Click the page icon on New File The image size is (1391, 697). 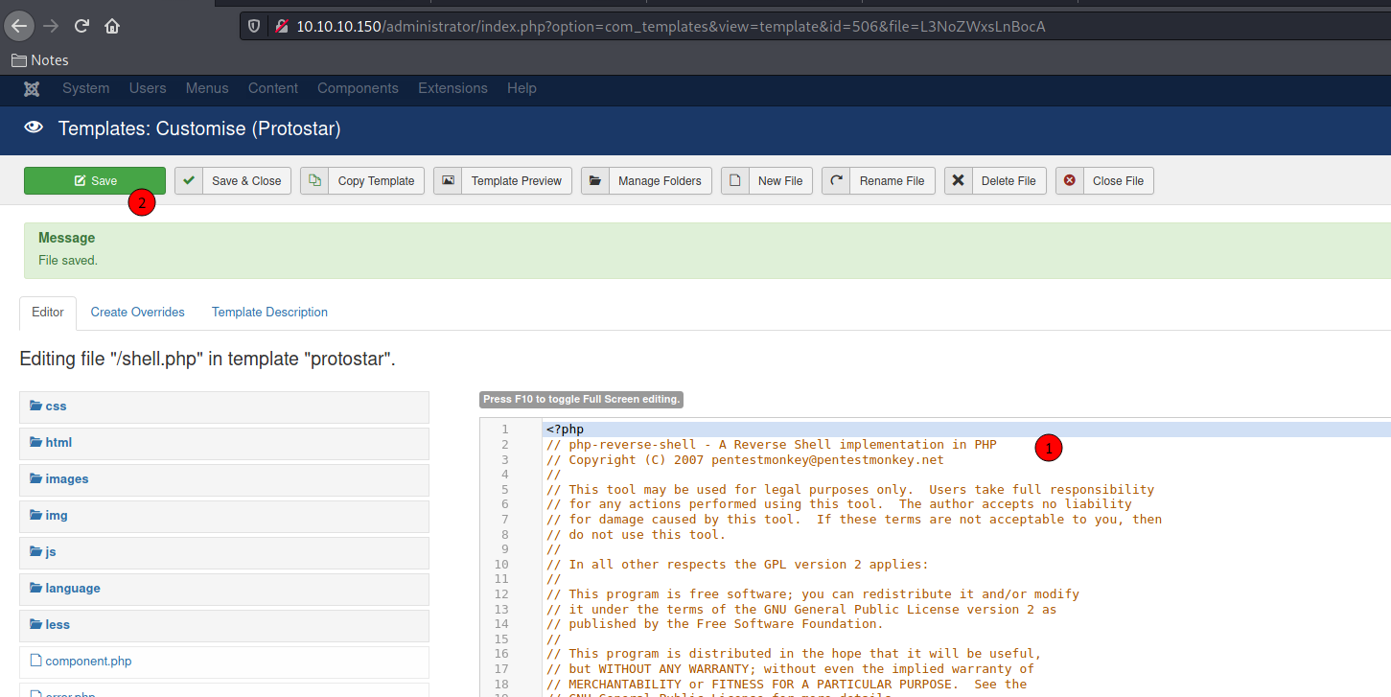point(735,180)
